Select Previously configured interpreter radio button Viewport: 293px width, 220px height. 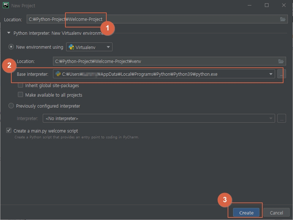tap(11, 106)
